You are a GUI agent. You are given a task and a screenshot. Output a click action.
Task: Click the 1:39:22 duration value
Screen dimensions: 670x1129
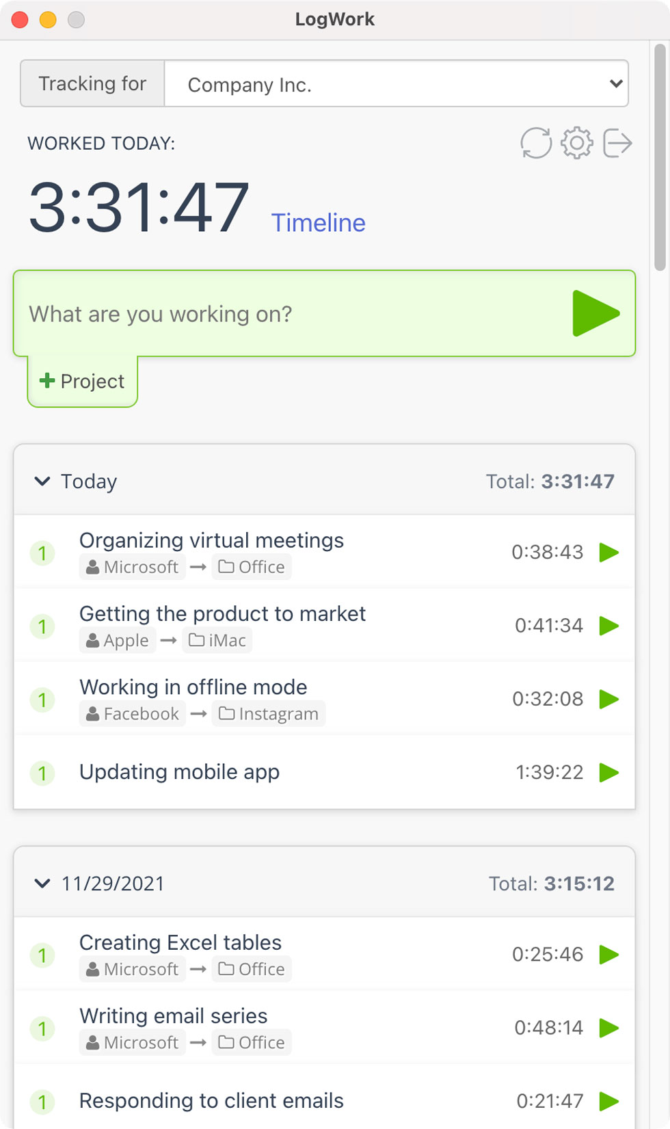click(x=550, y=773)
